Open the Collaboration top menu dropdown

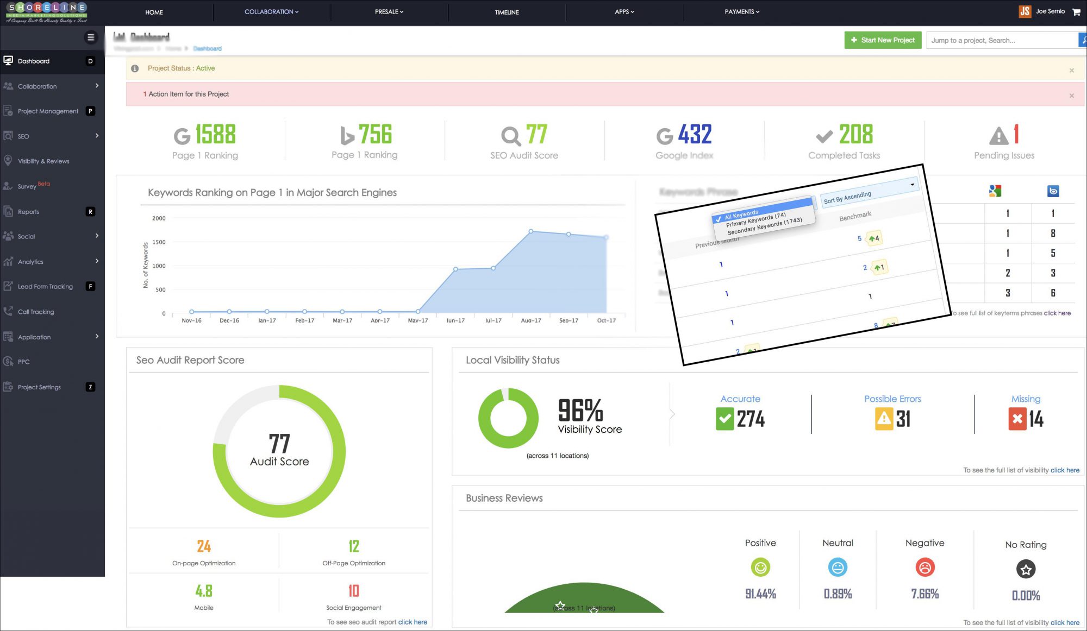click(272, 12)
